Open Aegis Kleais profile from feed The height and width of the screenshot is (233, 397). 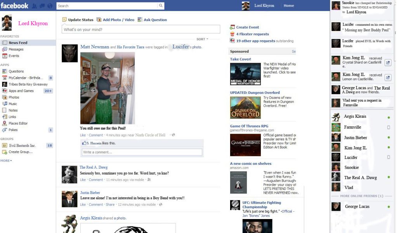click(x=91, y=218)
